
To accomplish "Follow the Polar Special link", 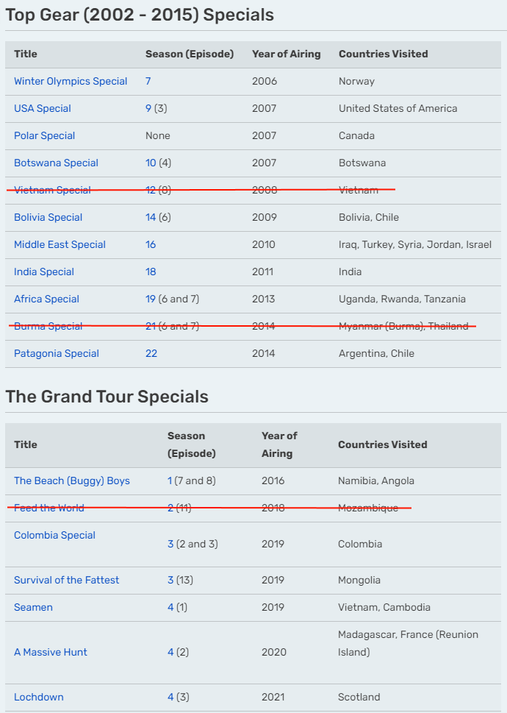I will click(45, 136).
